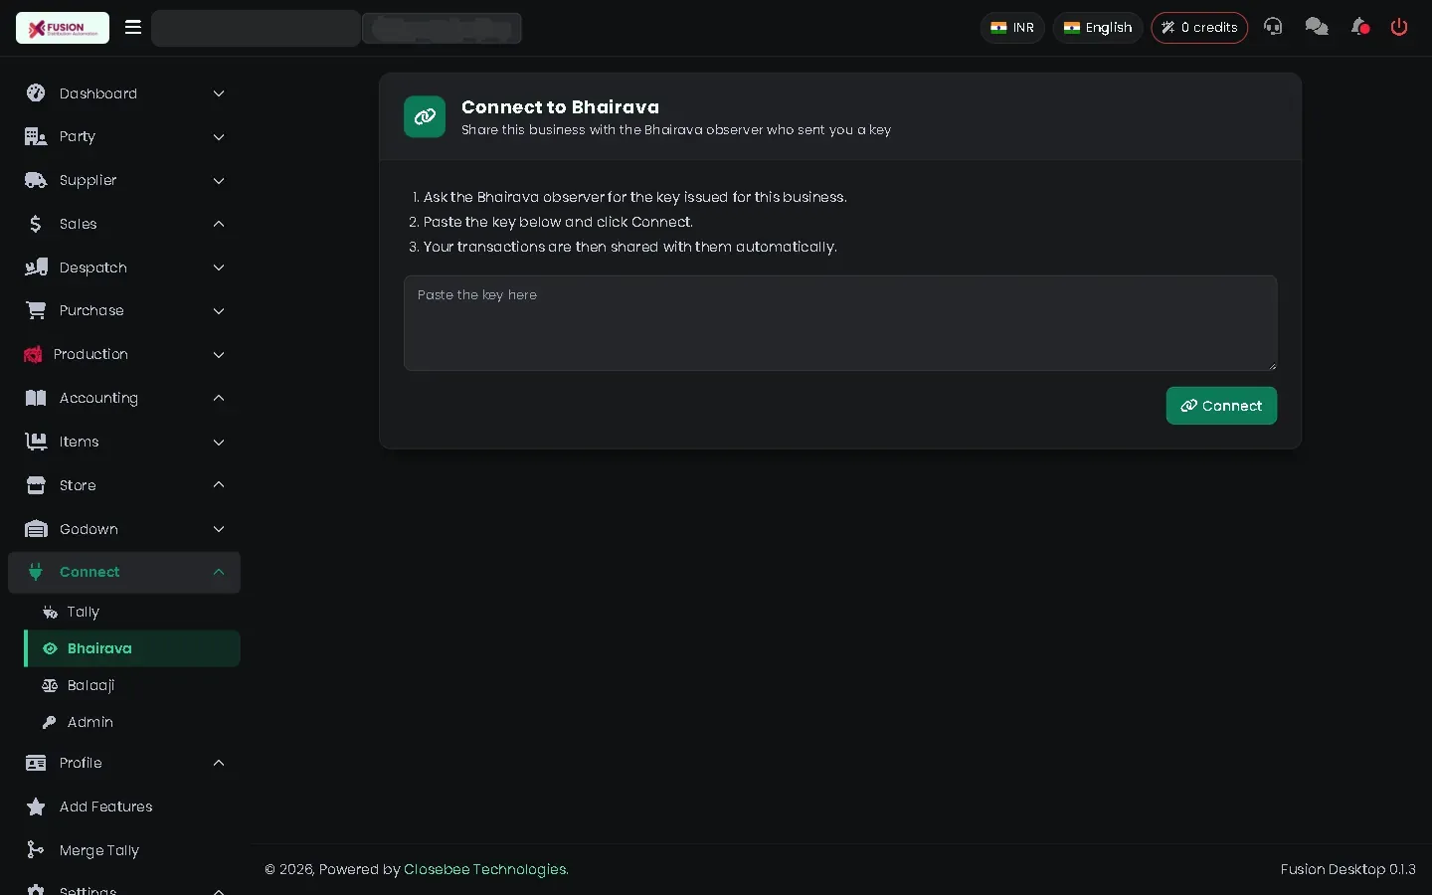Click the Sales dollar icon
The image size is (1432, 895).
tap(36, 224)
